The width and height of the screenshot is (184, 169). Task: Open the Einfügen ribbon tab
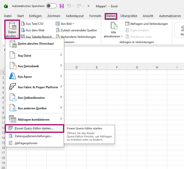point(35,16)
